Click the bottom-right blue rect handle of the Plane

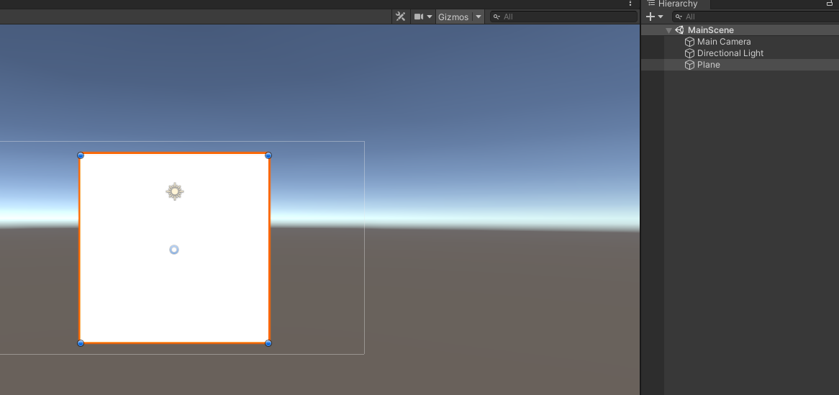(x=268, y=343)
